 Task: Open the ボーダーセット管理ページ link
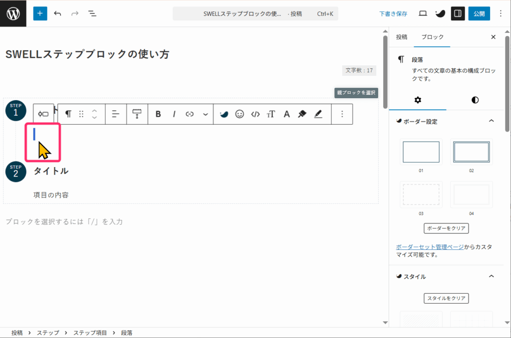click(430, 247)
